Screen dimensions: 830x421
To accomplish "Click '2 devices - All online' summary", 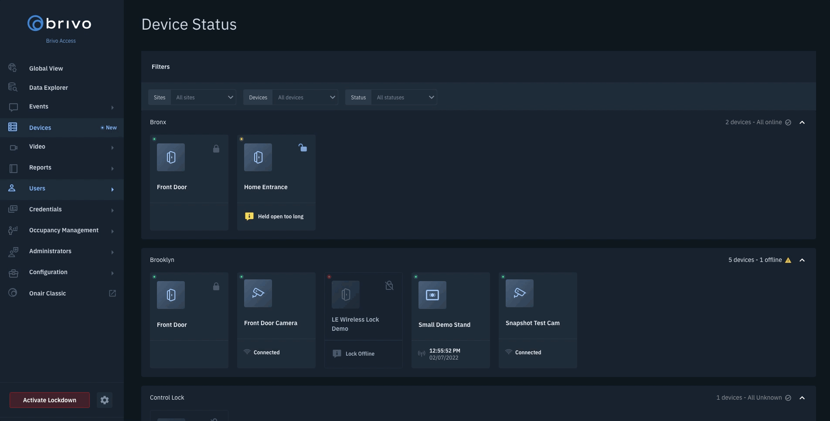I will click(754, 122).
